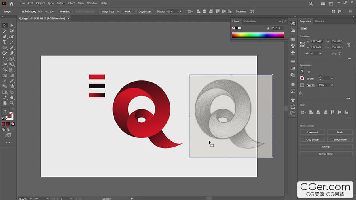Viewport: 356px width, 200px height.
Task: Click the X position field in Transform
Action: (317, 42)
